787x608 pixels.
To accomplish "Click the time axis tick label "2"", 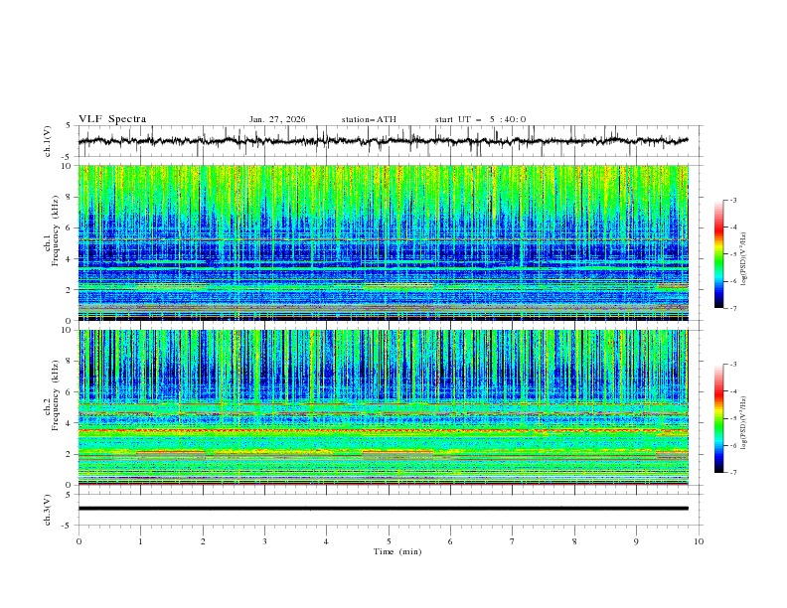I will (x=203, y=541).
